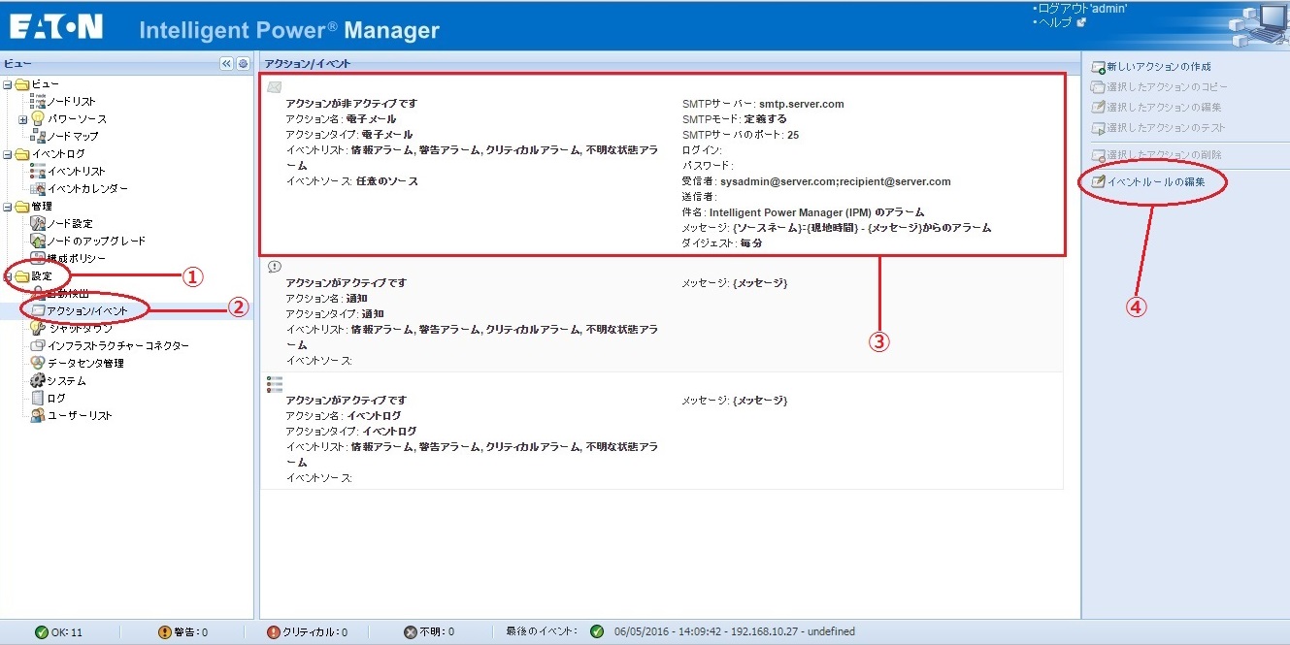Select the イベントログ folder label
Viewport: 1290px width, 645px height.
[58, 154]
